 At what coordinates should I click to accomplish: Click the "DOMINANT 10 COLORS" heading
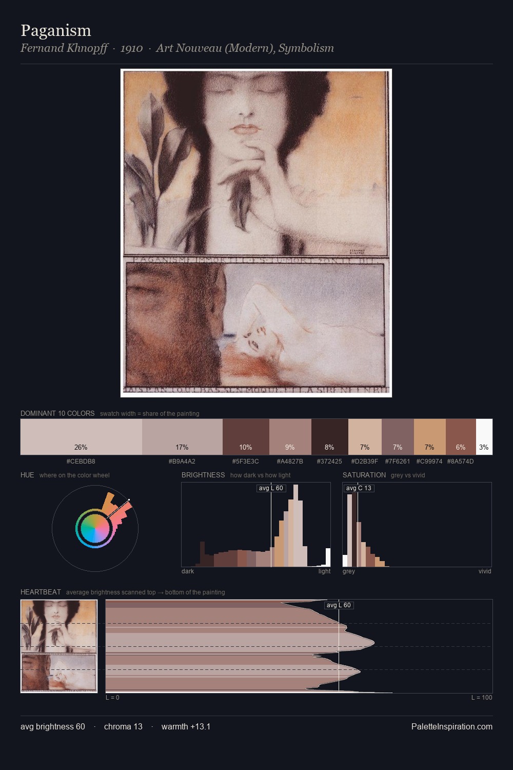[57, 413]
